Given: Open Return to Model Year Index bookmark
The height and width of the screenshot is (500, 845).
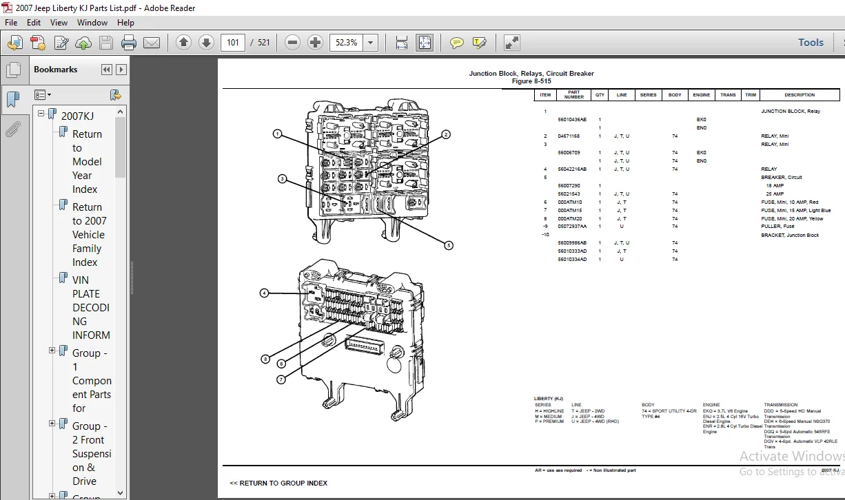Looking at the screenshot, I should click(87, 161).
